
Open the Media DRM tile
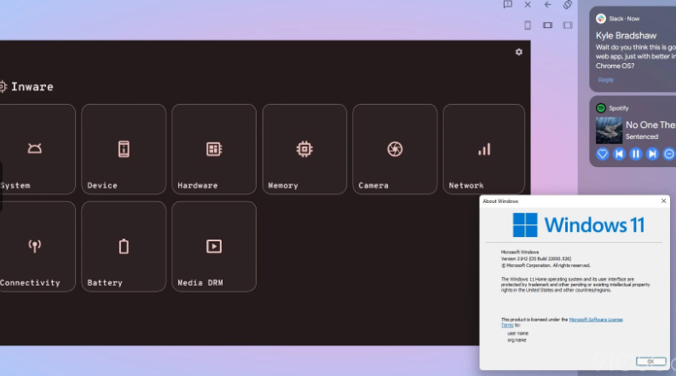point(214,247)
